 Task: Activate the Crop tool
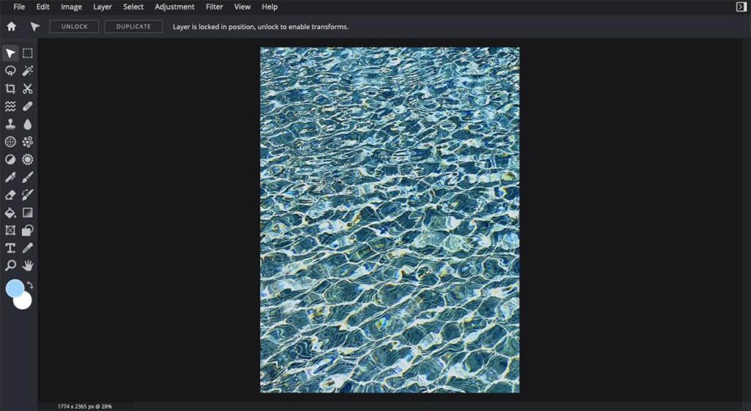point(10,89)
